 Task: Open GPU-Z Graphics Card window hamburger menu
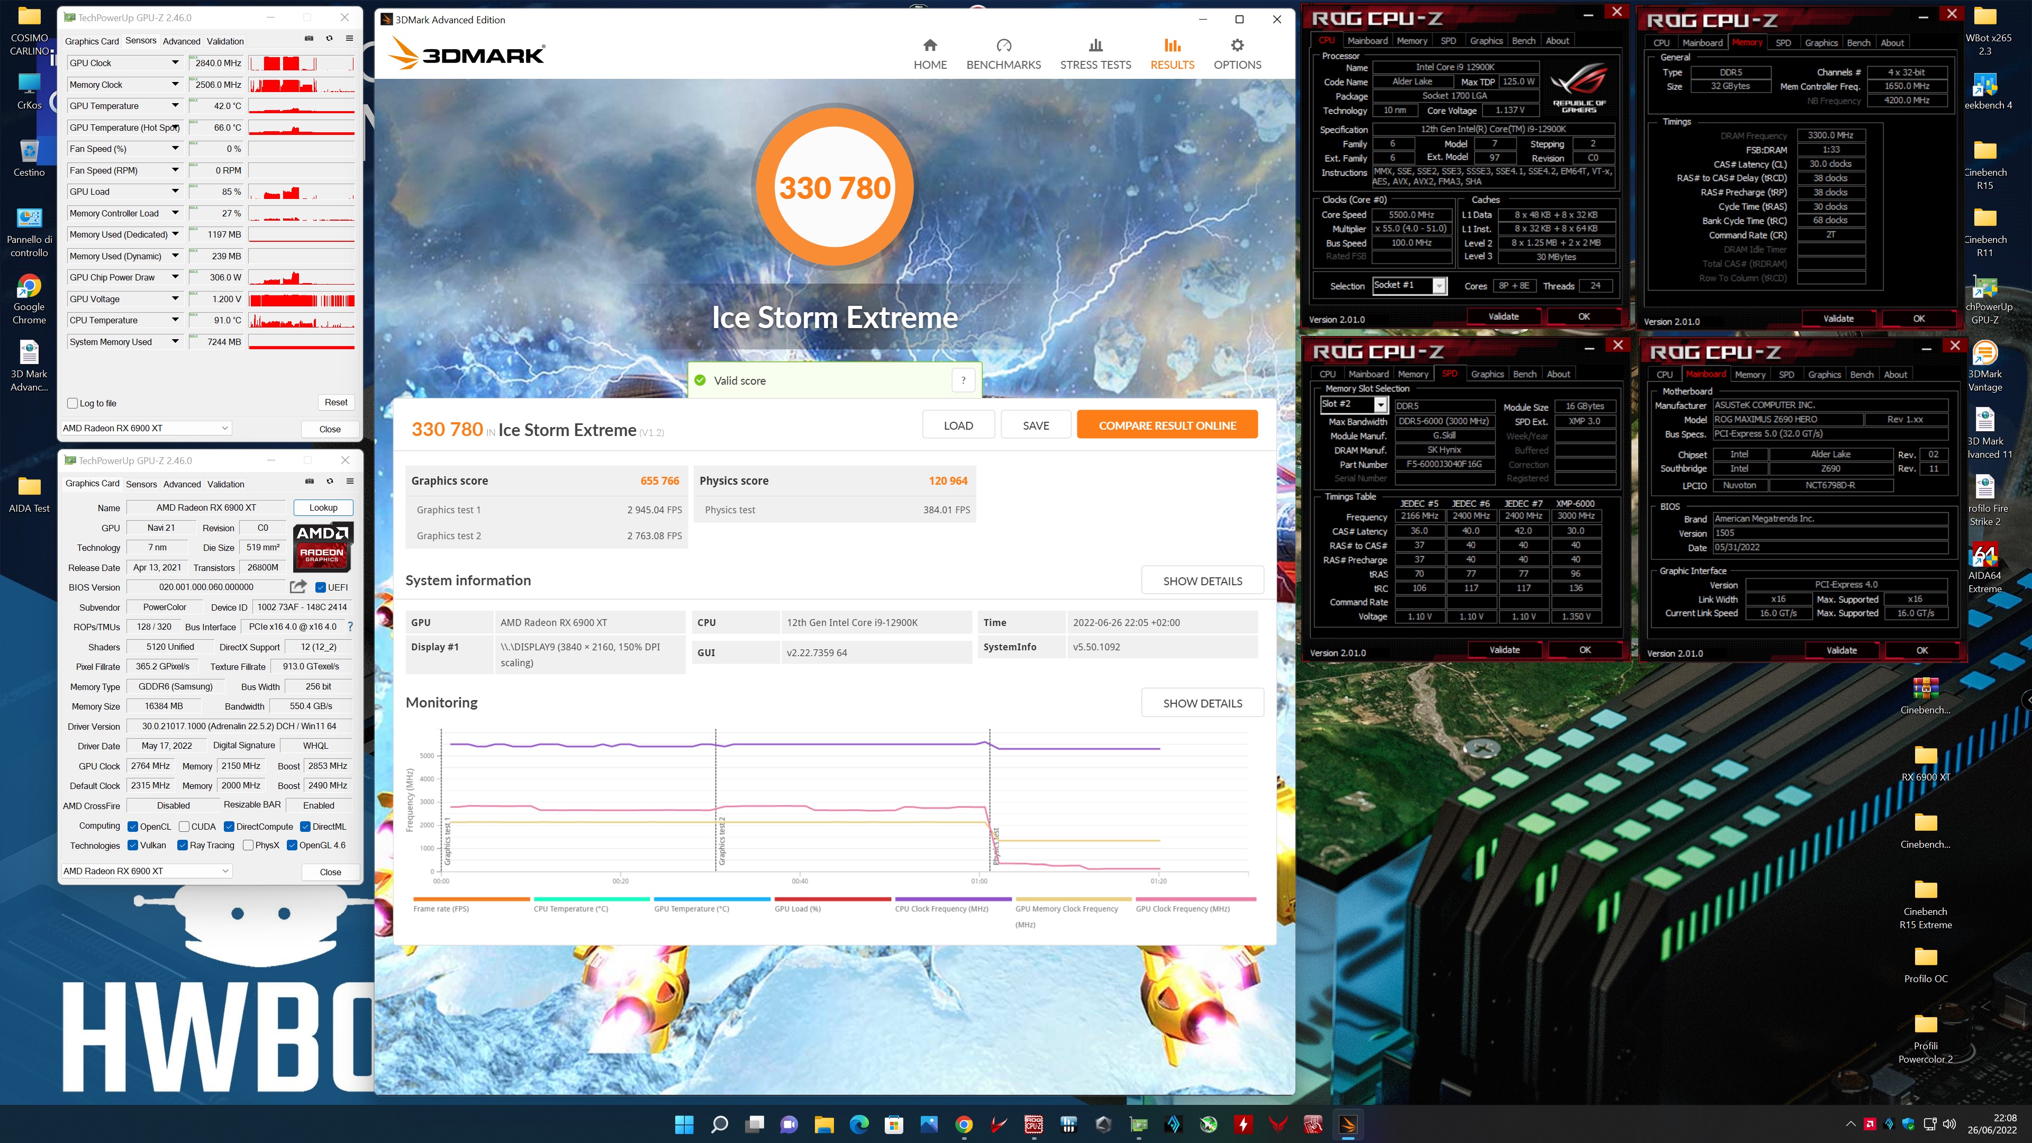point(349,481)
